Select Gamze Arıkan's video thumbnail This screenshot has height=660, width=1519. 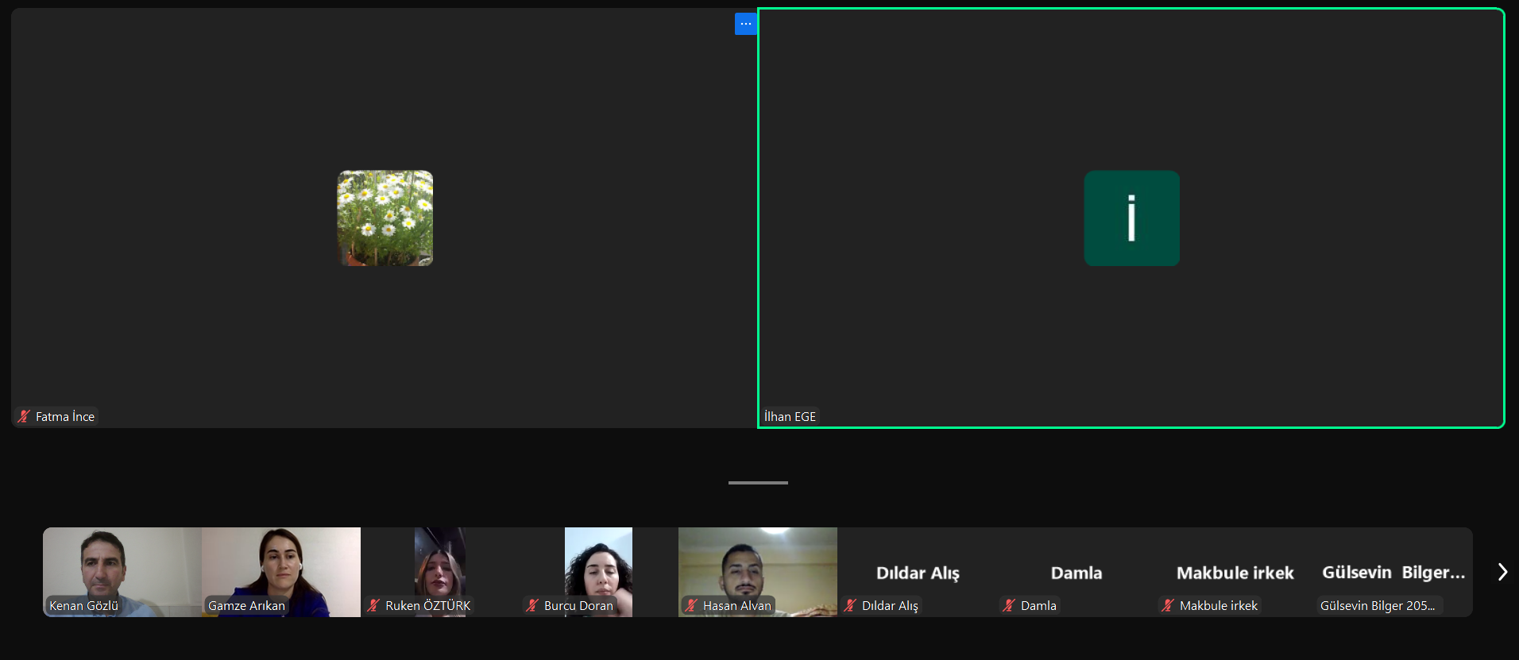click(x=281, y=564)
